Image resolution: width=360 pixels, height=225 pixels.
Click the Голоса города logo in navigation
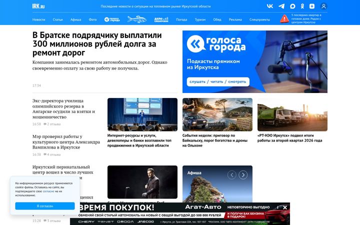(x=112, y=19)
